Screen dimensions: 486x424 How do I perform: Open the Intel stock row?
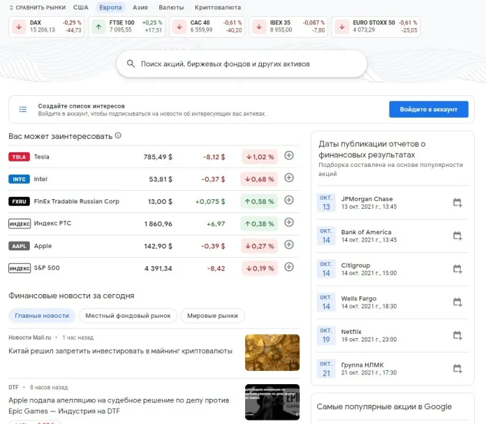154,180
